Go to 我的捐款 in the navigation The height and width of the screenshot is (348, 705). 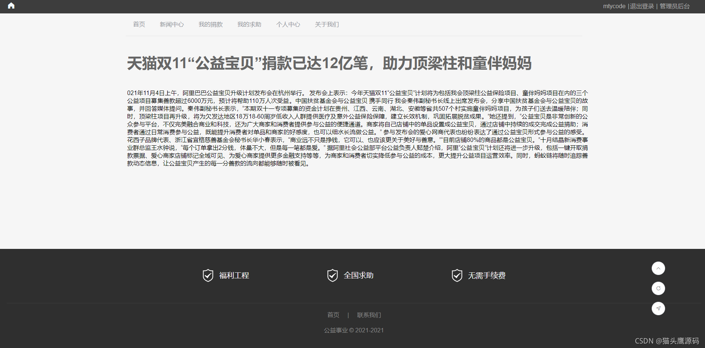click(211, 24)
